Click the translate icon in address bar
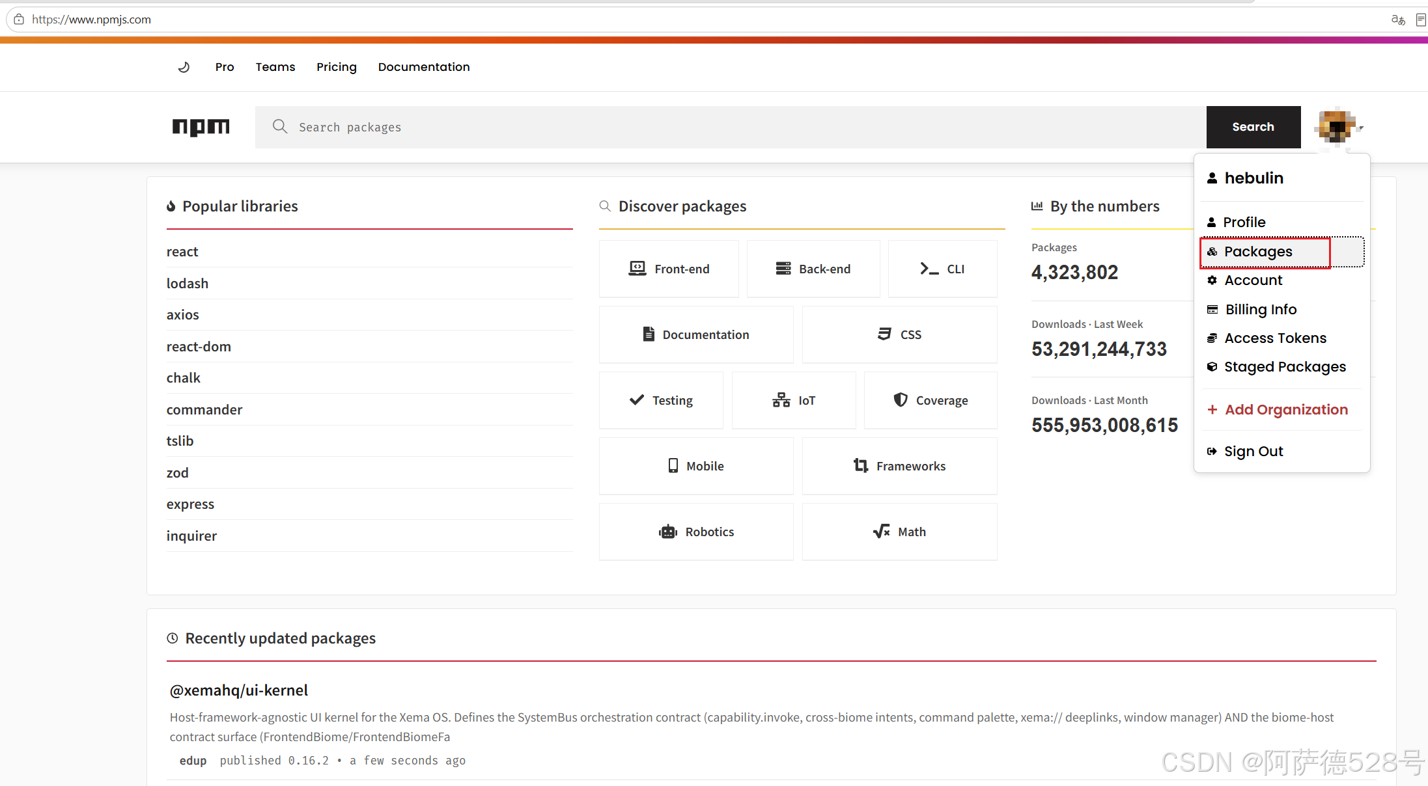The width and height of the screenshot is (1428, 786). [x=1397, y=20]
